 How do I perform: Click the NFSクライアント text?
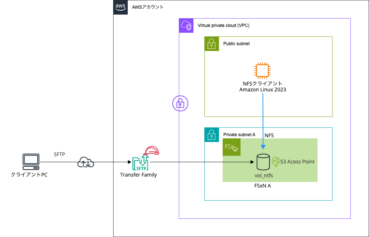click(x=262, y=83)
